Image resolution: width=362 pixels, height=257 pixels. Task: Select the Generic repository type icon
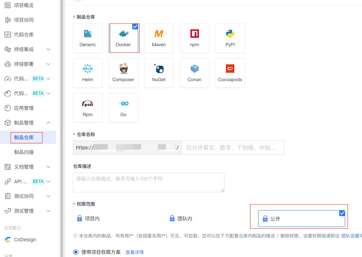(87, 34)
